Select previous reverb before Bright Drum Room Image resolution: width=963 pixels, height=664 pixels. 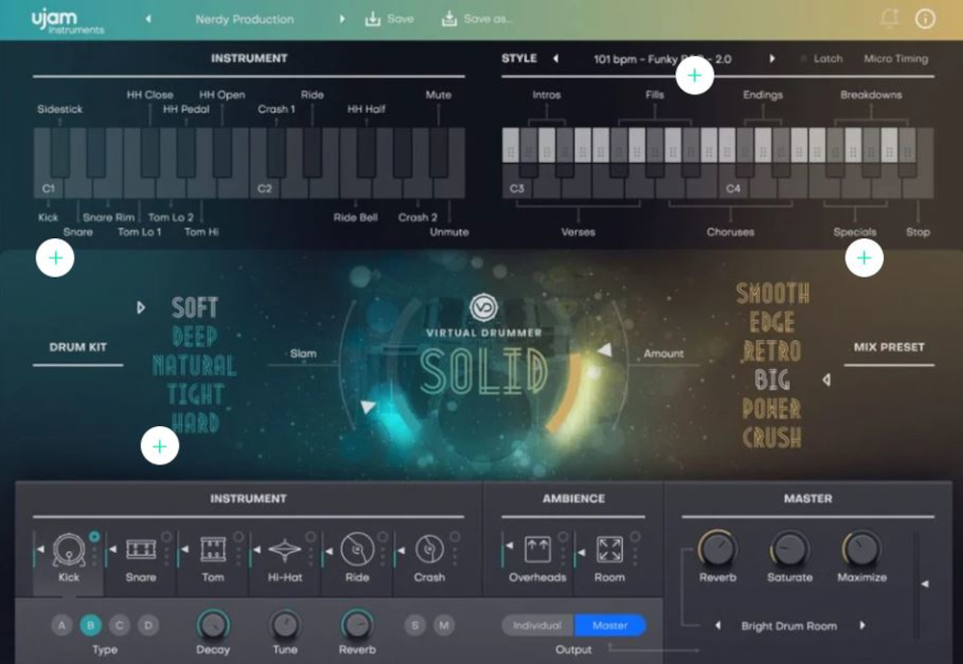[717, 625]
